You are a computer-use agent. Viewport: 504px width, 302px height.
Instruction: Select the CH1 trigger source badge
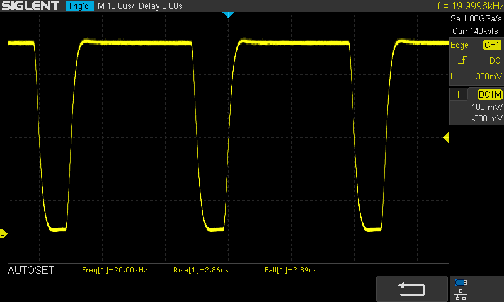492,45
